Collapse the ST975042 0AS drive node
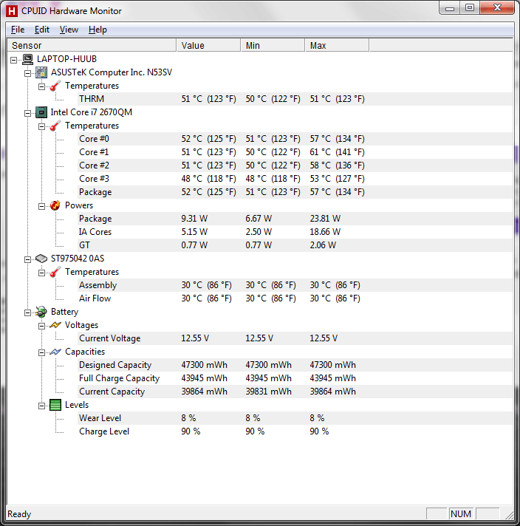Viewport: 520px width, 526px height. (x=27, y=259)
